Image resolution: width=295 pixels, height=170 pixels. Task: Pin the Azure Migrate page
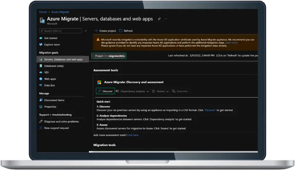coord(159,19)
